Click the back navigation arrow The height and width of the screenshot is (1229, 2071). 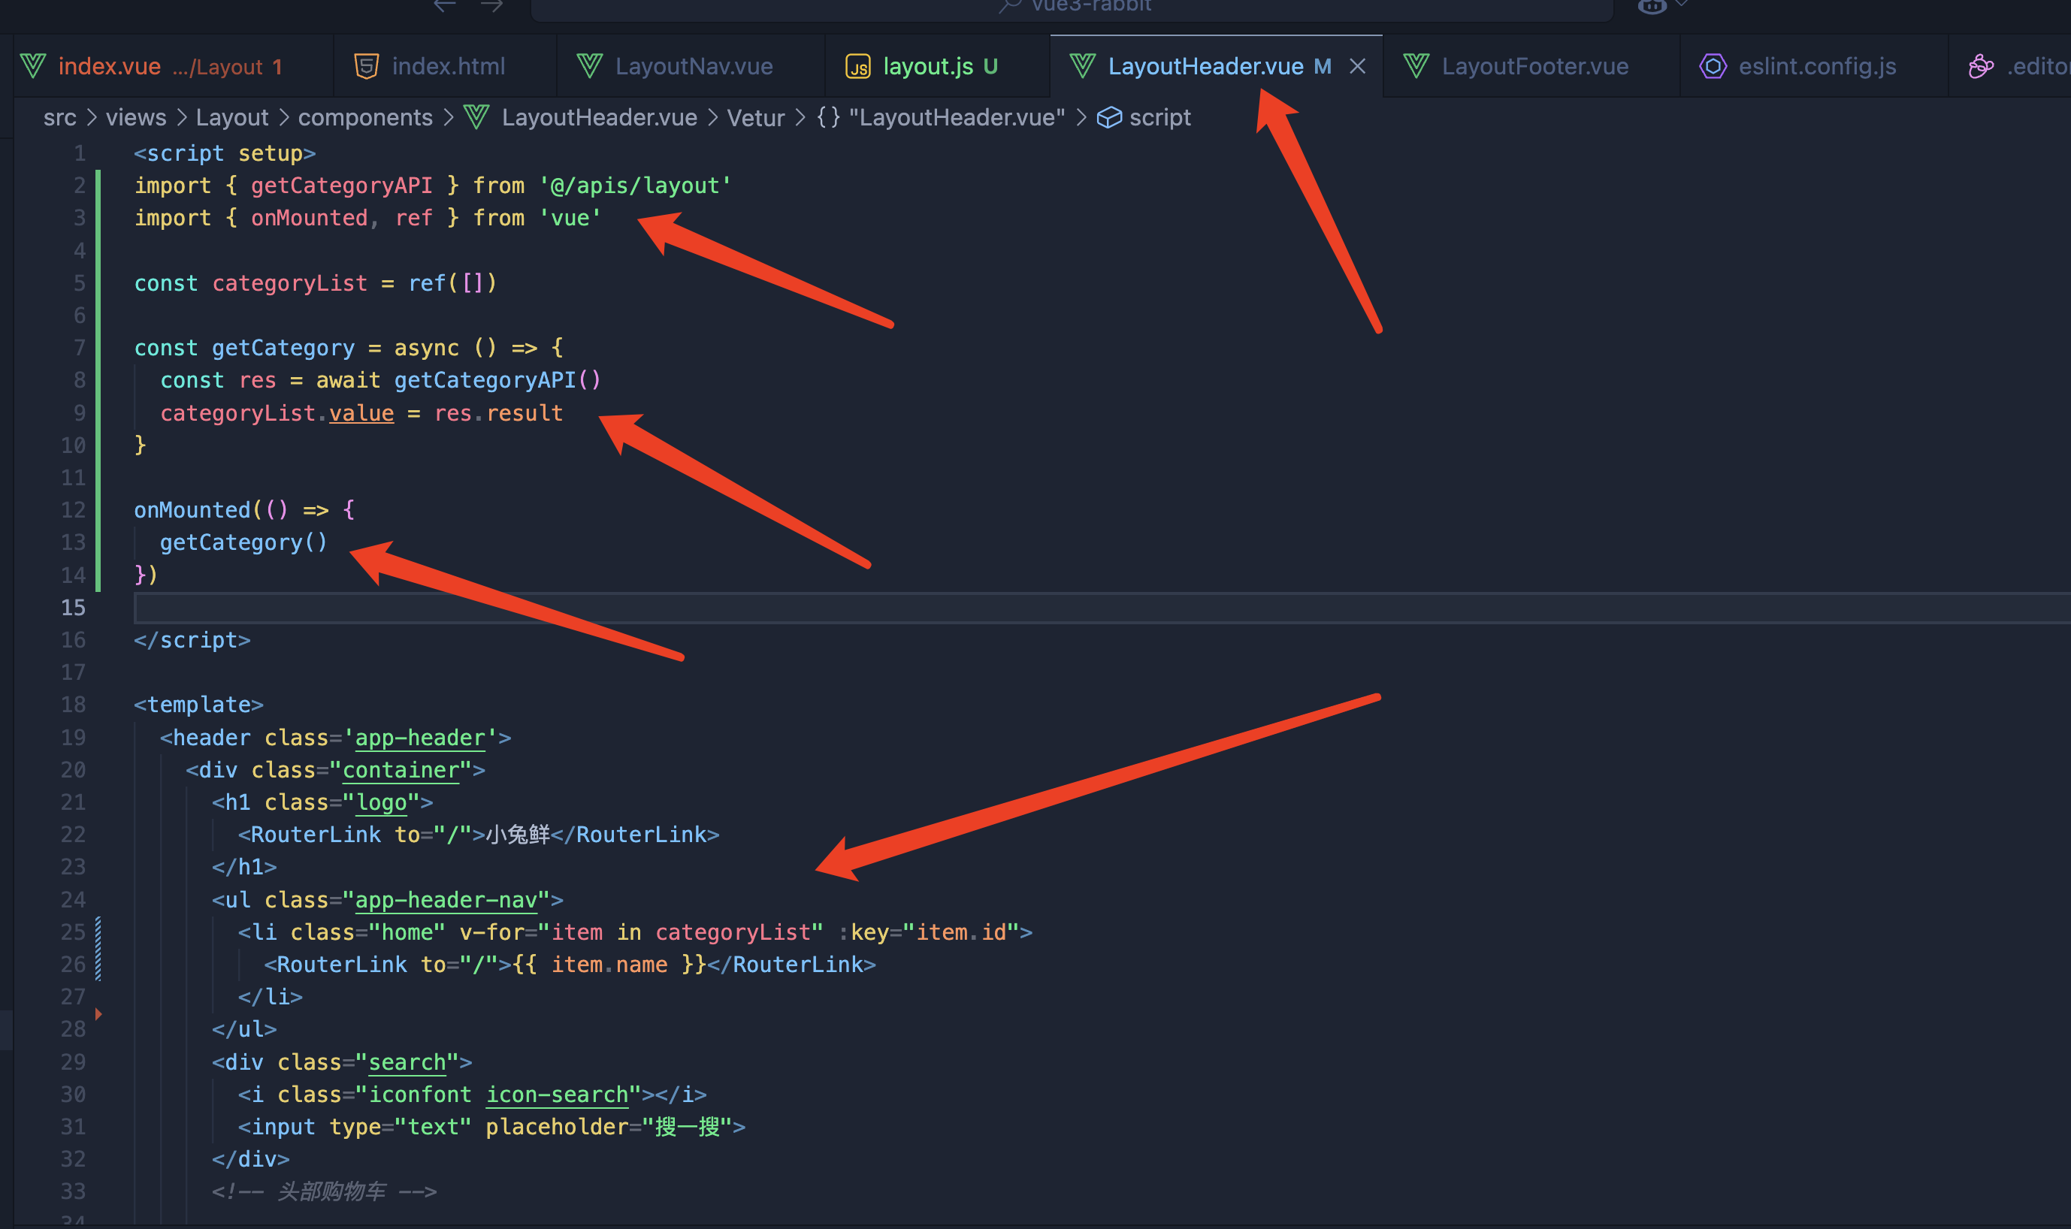(x=445, y=5)
